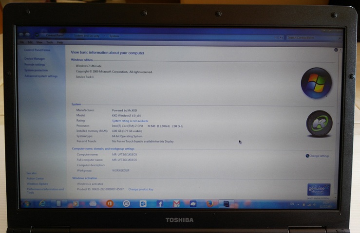Go back with the navigation back arrow
Viewport: 360px width, 233px height.
[x=21, y=35]
